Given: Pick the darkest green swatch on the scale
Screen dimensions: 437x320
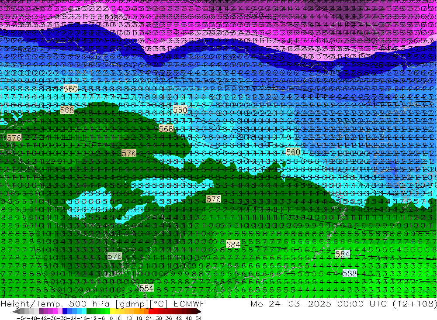Looking at the screenshot, I should (x=89, y=311).
